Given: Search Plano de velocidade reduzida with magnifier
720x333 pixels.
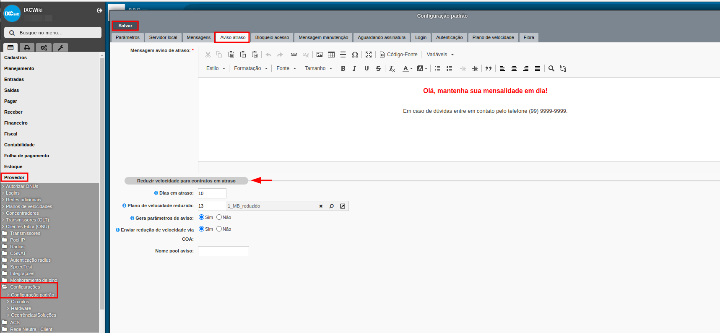Looking at the screenshot, I should coord(332,206).
